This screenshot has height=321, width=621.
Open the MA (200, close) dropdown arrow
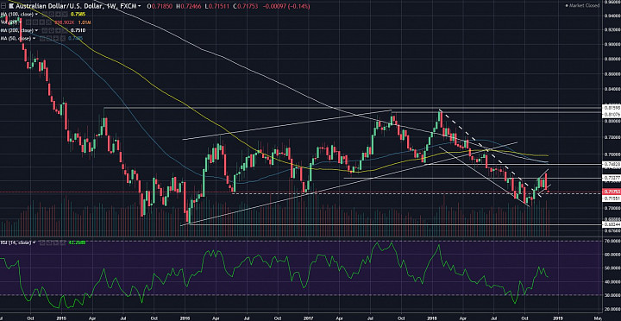pos(36,30)
